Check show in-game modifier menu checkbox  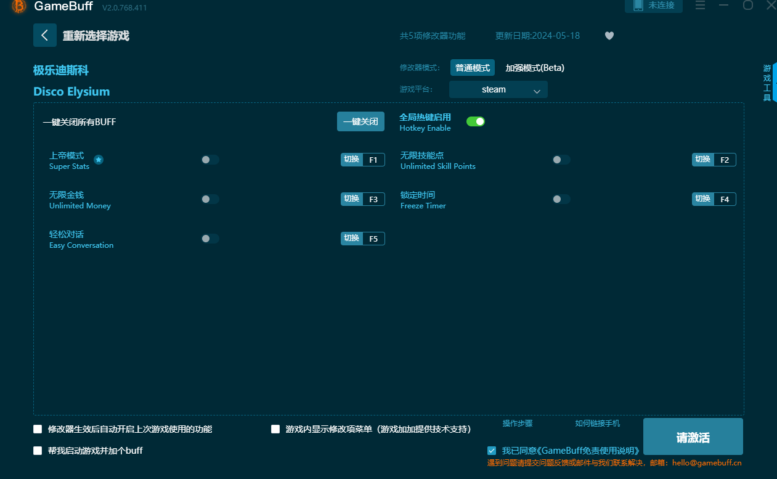coord(275,429)
